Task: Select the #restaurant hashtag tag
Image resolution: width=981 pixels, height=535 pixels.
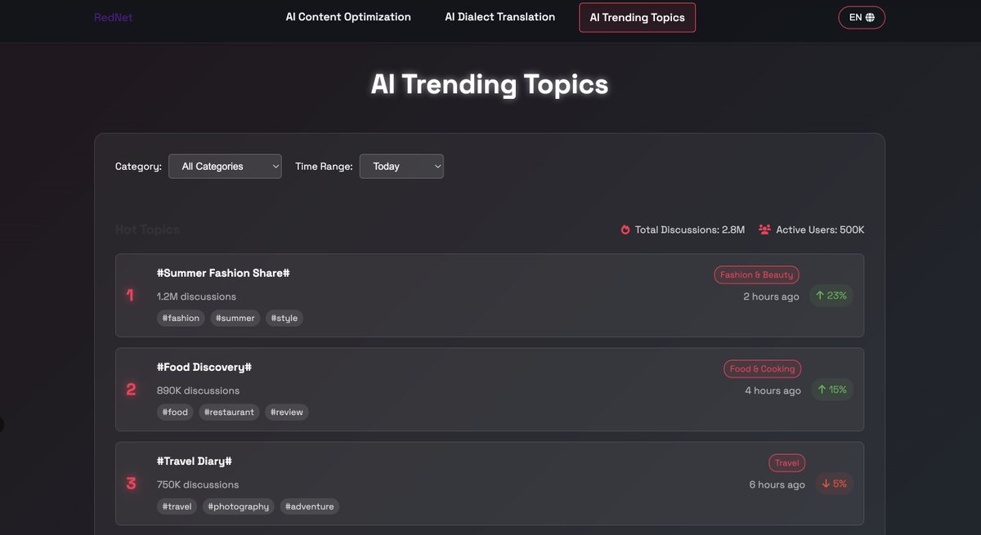Action: tap(228, 410)
